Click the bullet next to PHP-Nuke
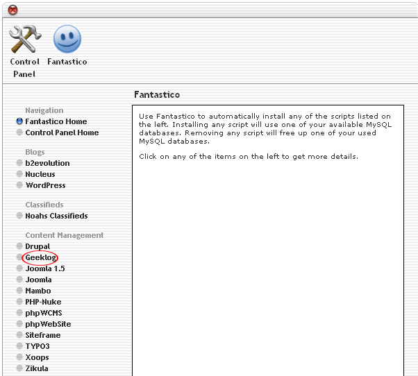The height and width of the screenshot is (376, 418). 19,302
